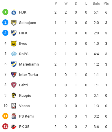Click the green position 1 badge
Image resolution: width=112 pixels, height=132 pixels.
click(x=5, y=12)
